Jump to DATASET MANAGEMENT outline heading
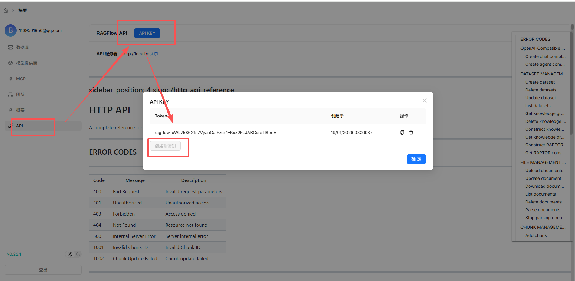The width and height of the screenshot is (575, 281). pos(543,74)
